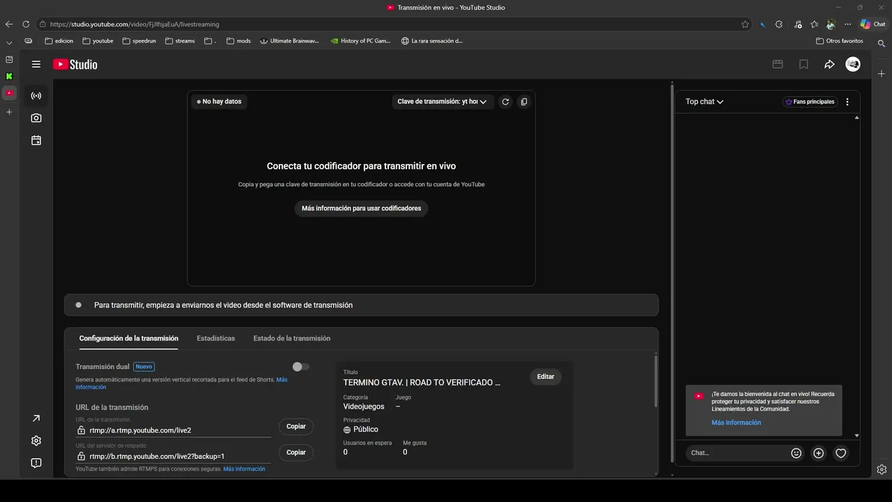The height and width of the screenshot is (502, 892).
Task: Switch to Estado de la transmisión tab
Action: click(292, 338)
